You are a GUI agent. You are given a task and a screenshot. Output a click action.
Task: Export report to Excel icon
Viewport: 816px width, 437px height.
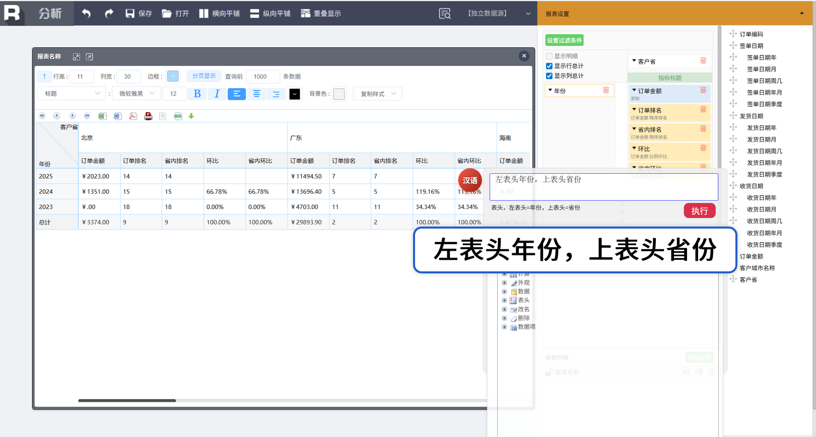tap(102, 116)
